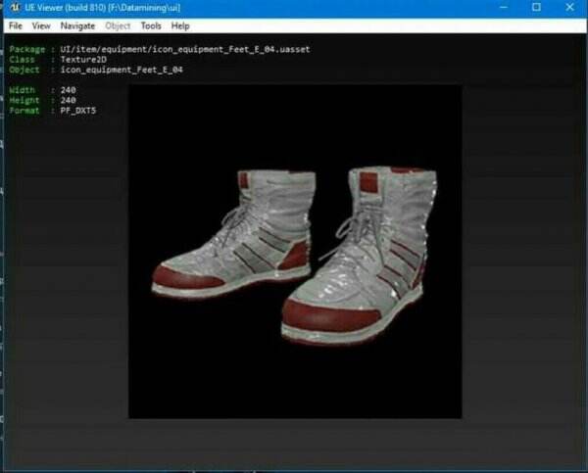Click the Package label
Viewport: 588px width, 473px height.
pos(27,49)
